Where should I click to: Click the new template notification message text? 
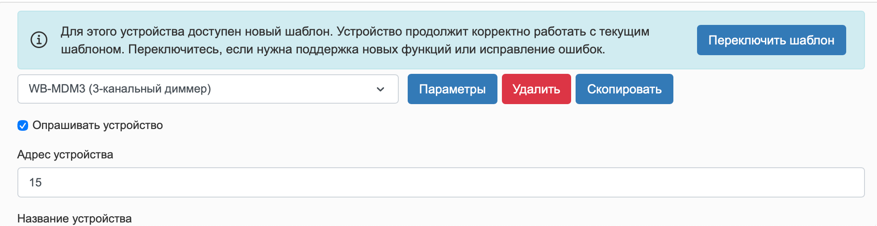(355, 40)
